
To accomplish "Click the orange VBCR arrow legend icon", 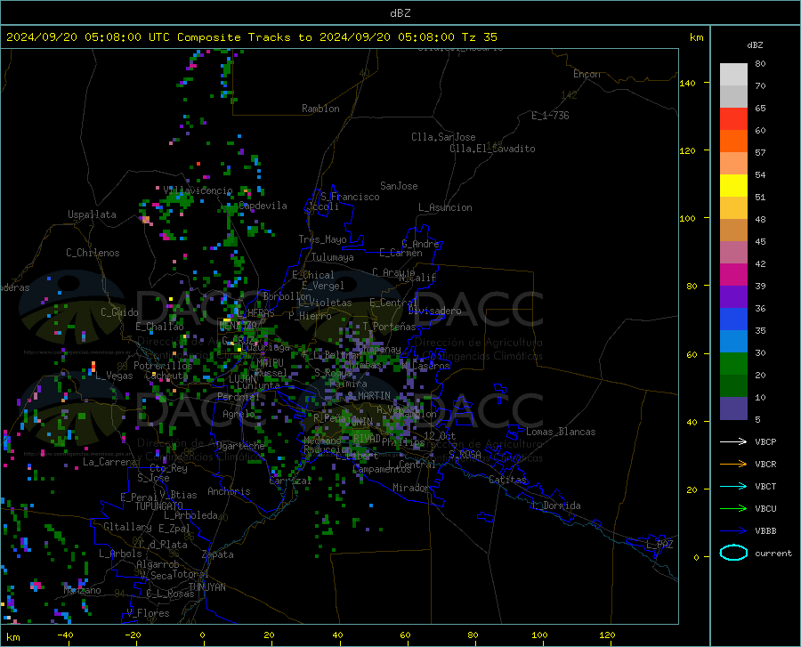I will point(733,464).
